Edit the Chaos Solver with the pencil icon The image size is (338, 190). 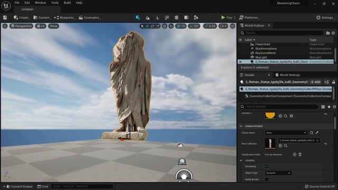pyautogui.click(x=317, y=132)
